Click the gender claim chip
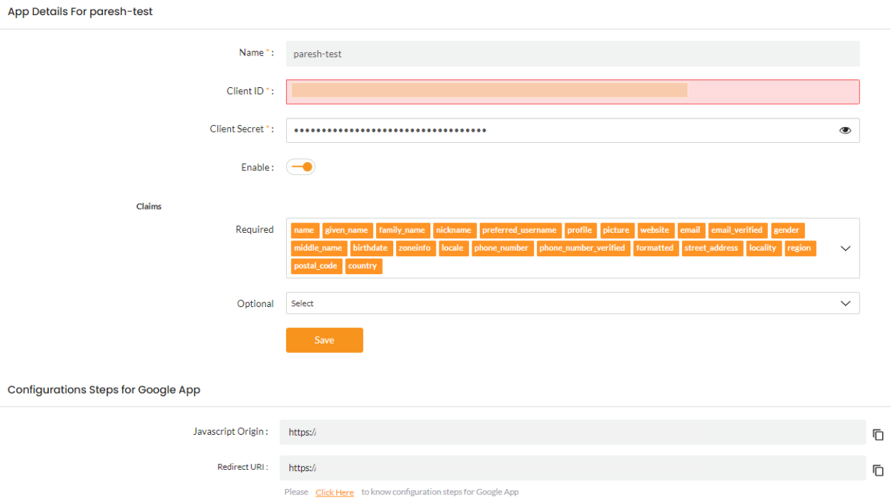The width and height of the screenshot is (891, 500). coord(786,230)
